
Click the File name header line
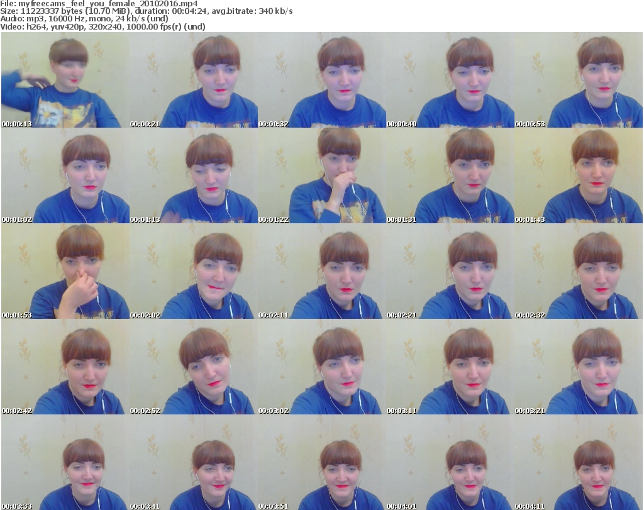99,4
